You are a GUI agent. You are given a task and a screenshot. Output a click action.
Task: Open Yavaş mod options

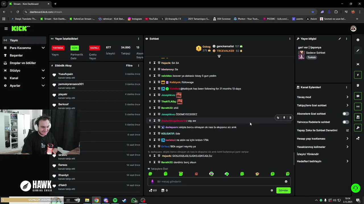pos(323,97)
